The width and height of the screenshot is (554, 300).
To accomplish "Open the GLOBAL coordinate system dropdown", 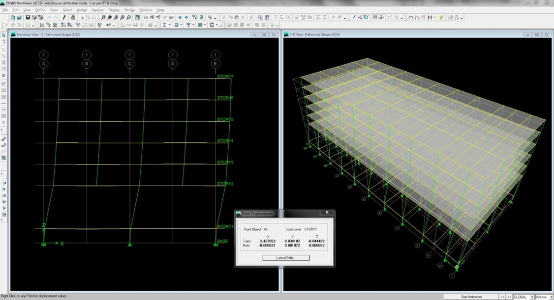I will point(532,297).
